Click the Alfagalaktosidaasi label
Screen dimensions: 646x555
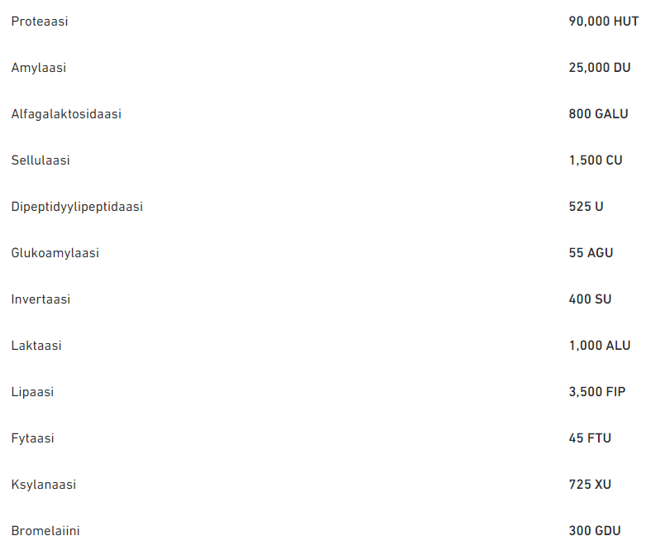(66, 114)
